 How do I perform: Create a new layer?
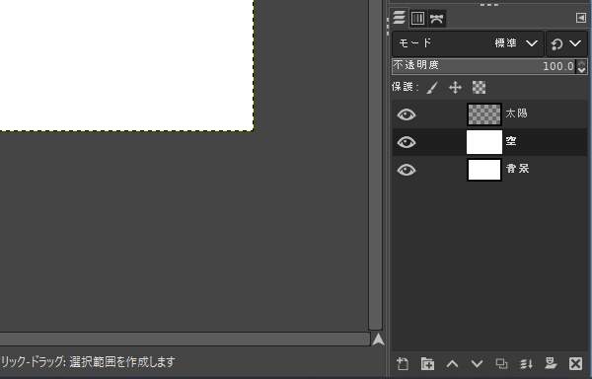click(x=403, y=364)
